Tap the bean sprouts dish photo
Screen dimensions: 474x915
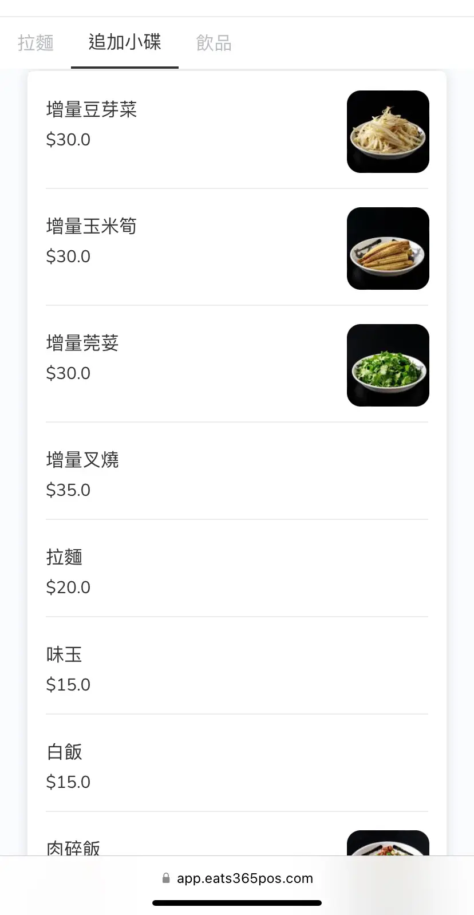[x=388, y=132]
